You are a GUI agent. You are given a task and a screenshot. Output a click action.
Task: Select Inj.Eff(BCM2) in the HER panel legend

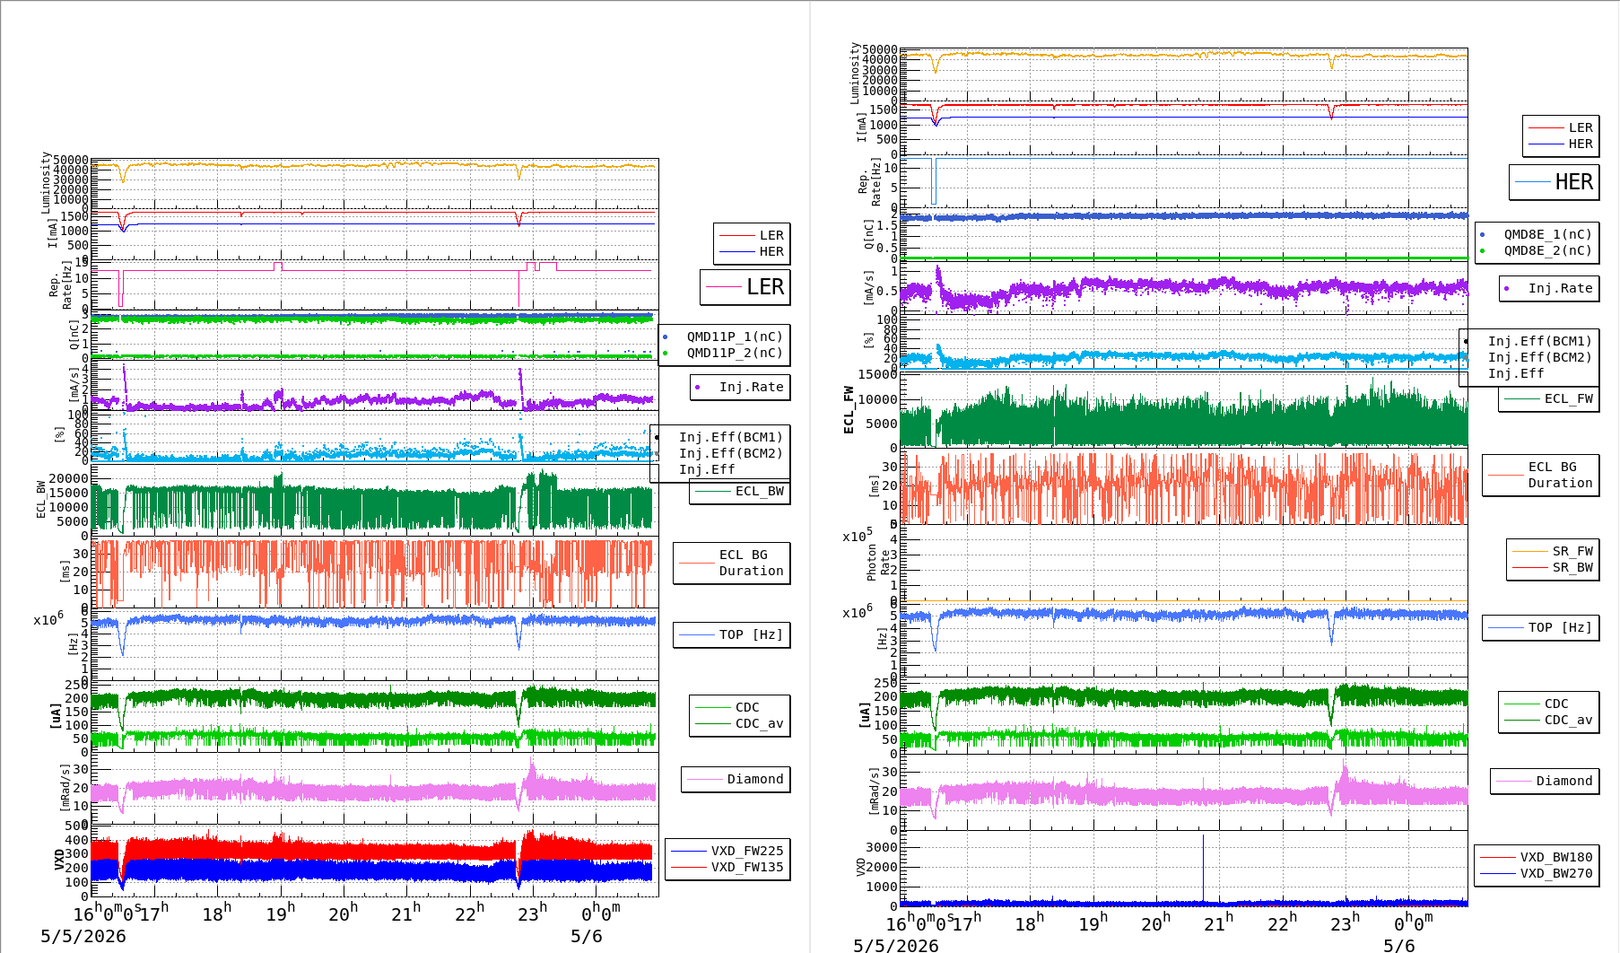tap(1539, 357)
